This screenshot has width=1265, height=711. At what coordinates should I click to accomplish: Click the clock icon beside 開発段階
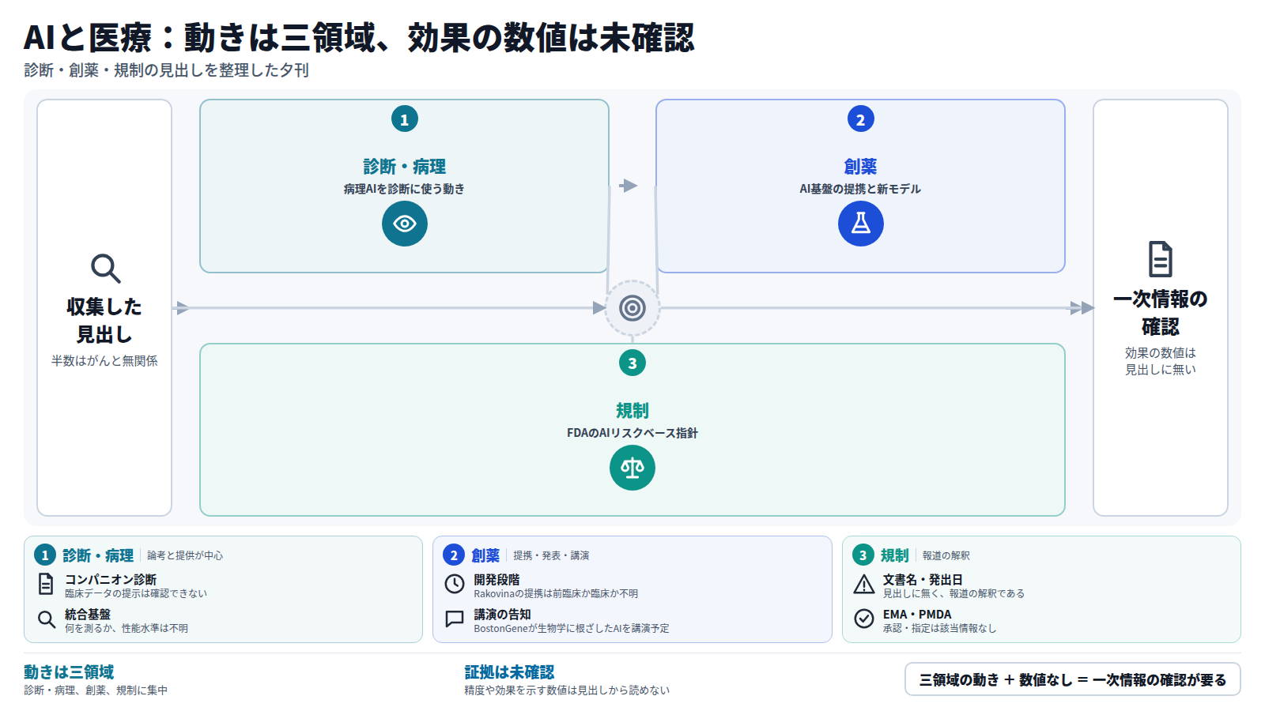click(455, 584)
